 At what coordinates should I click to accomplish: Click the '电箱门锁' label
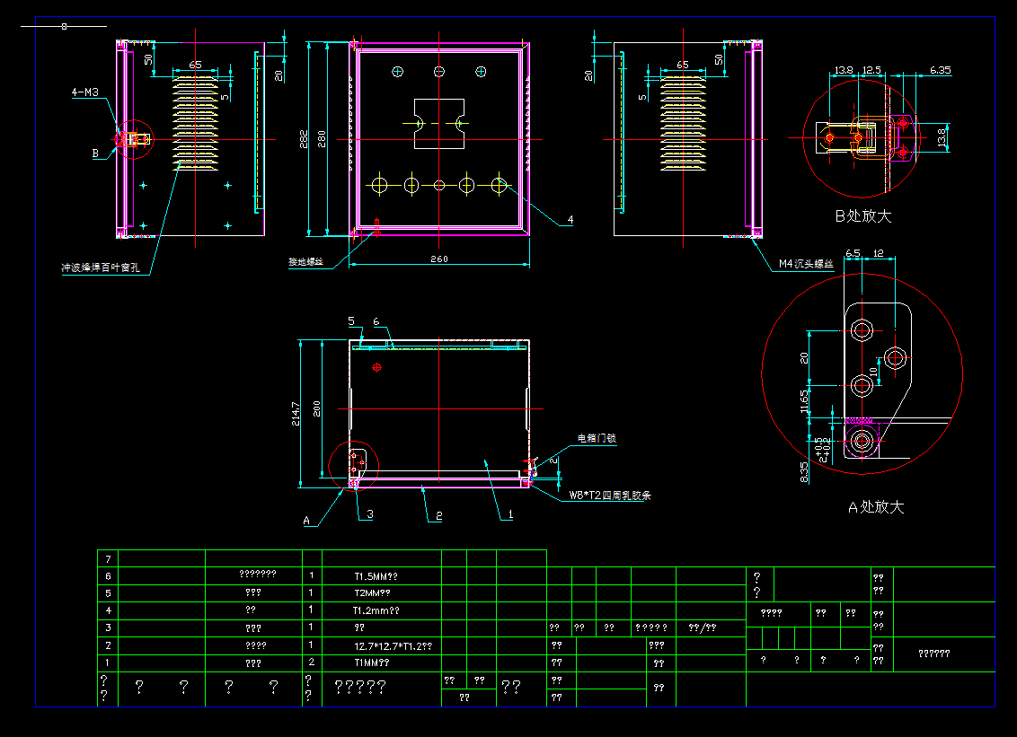coord(597,438)
